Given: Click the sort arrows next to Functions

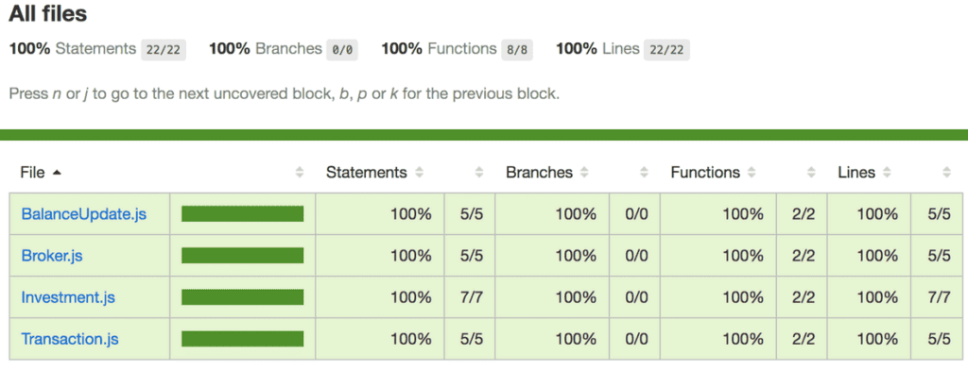Looking at the screenshot, I should point(753,173).
